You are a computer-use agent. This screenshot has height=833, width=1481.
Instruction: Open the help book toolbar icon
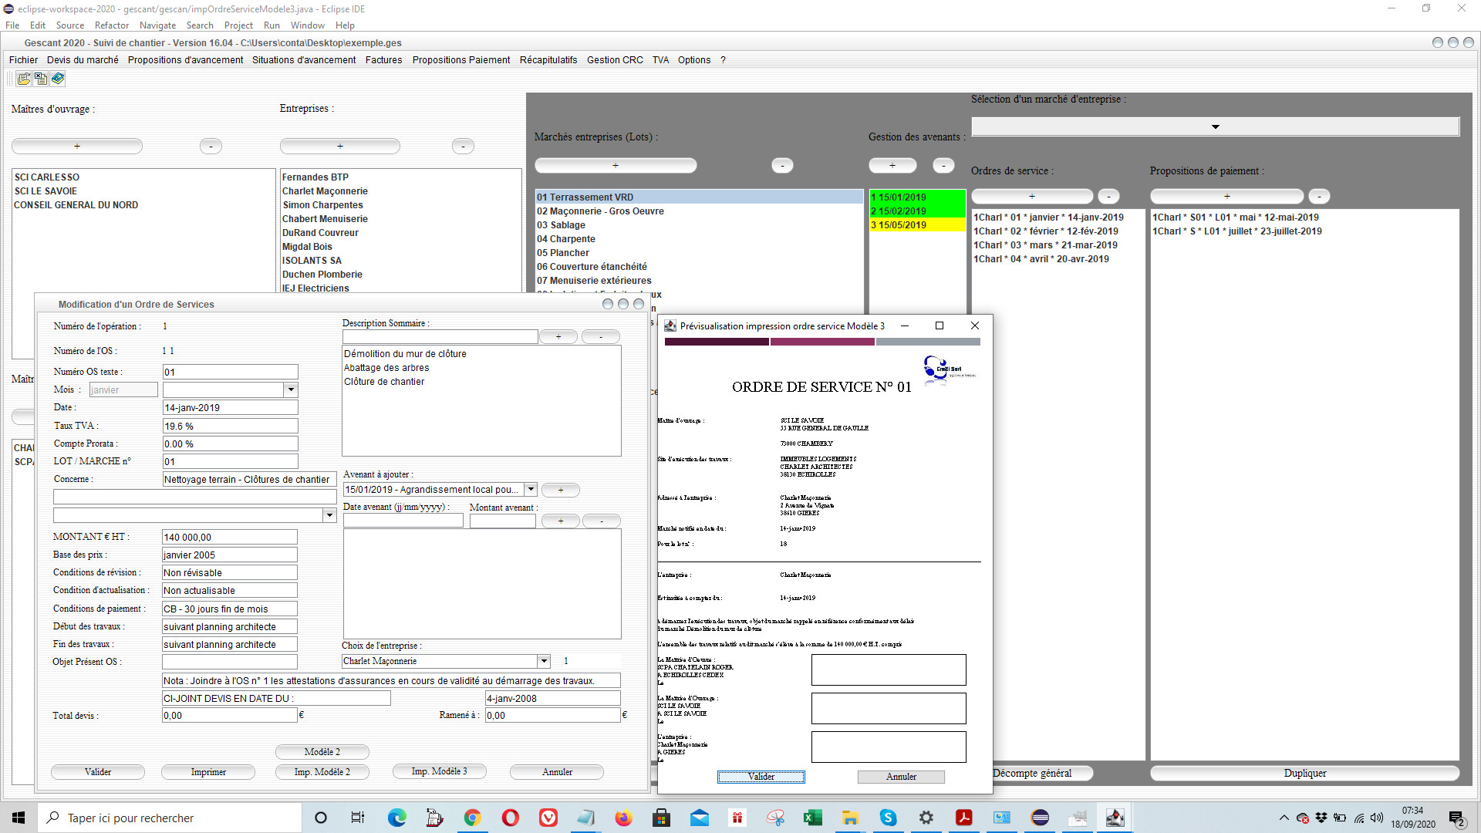pos(58,79)
